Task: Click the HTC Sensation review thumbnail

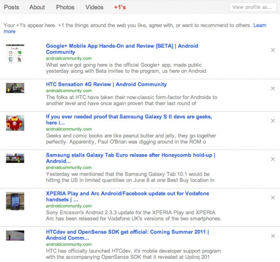Action: click(15, 88)
